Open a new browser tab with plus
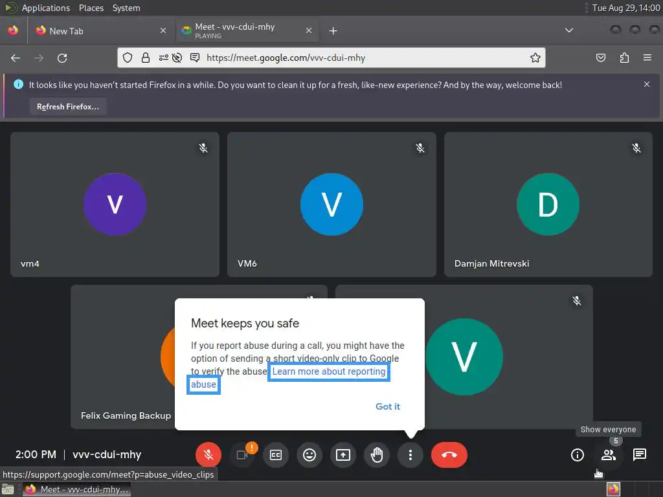Image resolution: width=663 pixels, height=497 pixels. click(x=333, y=31)
